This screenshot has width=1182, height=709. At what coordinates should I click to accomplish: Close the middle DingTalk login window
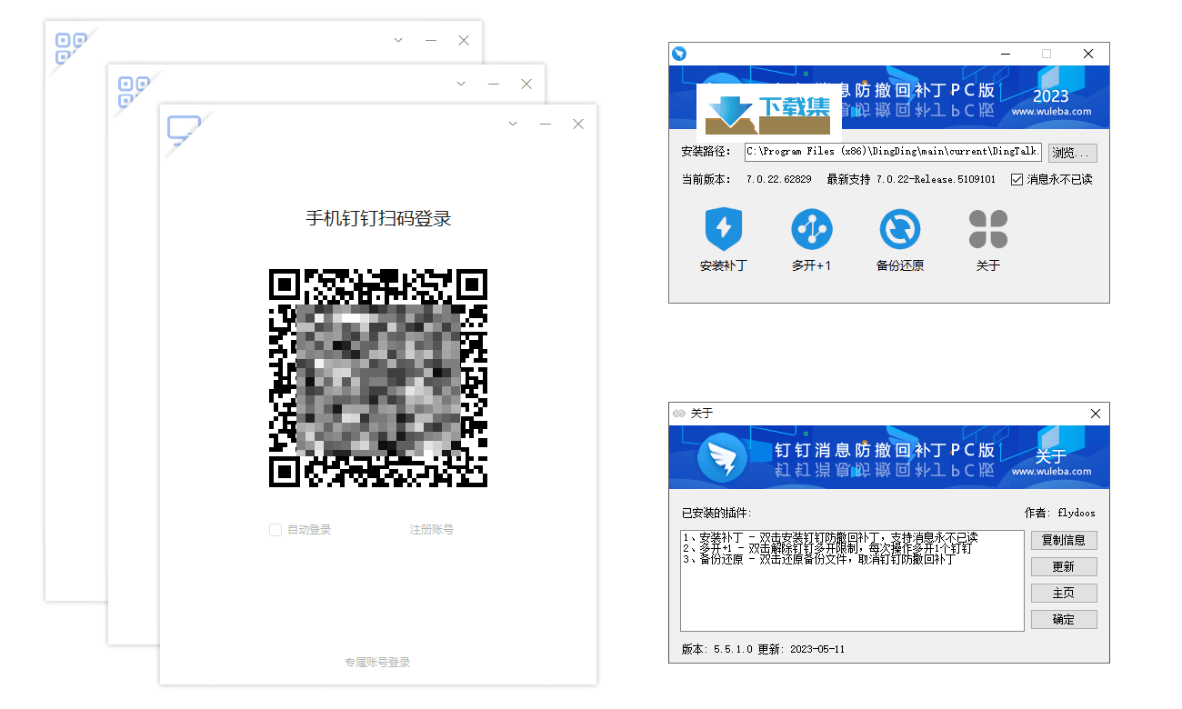click(526, 84)
